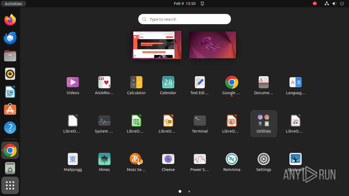Image resolution: width=349 pixels, height=196 pixels.
Task: Click the red status indicator in top bar
Action: tap(315, 4)
